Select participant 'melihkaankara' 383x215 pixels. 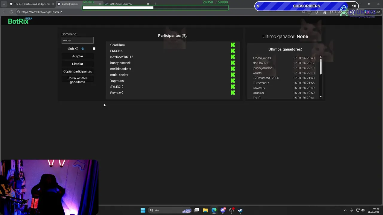click(121, 69)
